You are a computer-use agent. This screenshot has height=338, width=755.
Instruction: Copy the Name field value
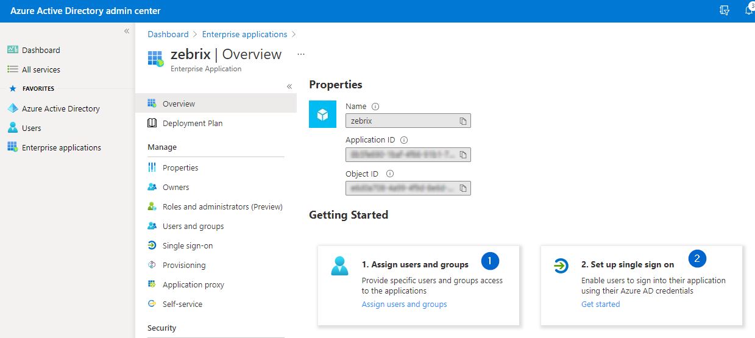[463, 121]
